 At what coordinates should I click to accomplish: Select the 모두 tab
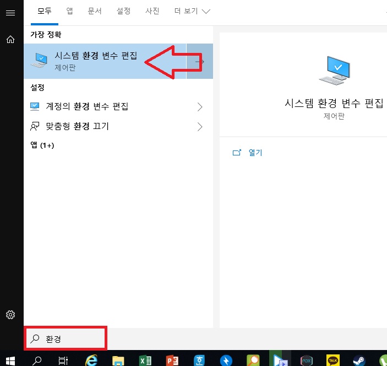(x=45, y=11)
